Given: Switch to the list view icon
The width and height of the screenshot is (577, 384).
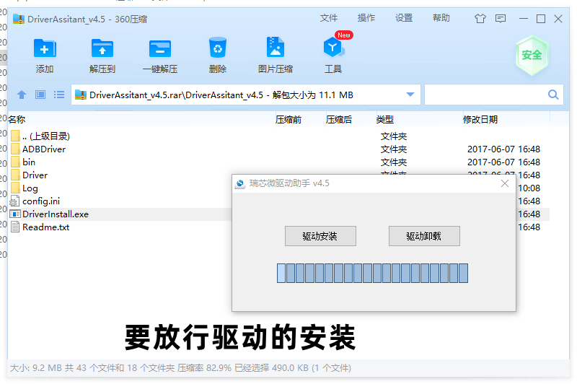Looking at the screenshot, I should [x=59, y=95].
